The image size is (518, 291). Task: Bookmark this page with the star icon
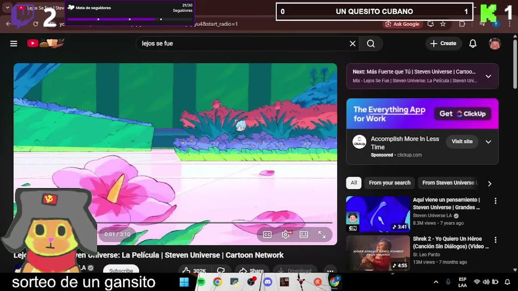(x=443, y=24)
